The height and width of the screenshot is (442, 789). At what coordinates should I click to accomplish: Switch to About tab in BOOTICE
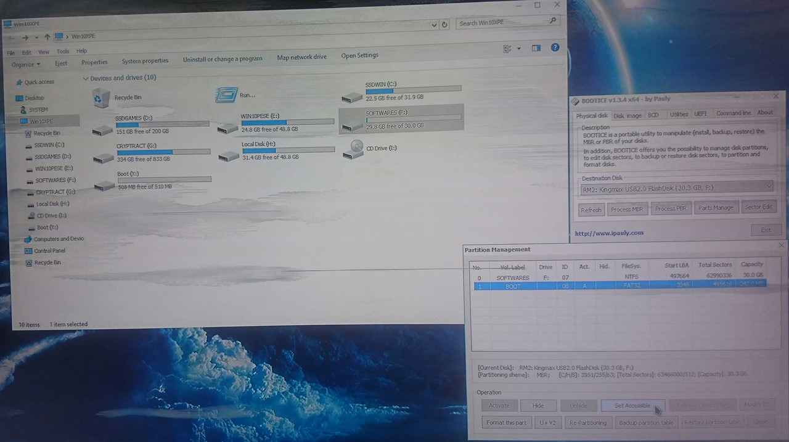[765, 113]
